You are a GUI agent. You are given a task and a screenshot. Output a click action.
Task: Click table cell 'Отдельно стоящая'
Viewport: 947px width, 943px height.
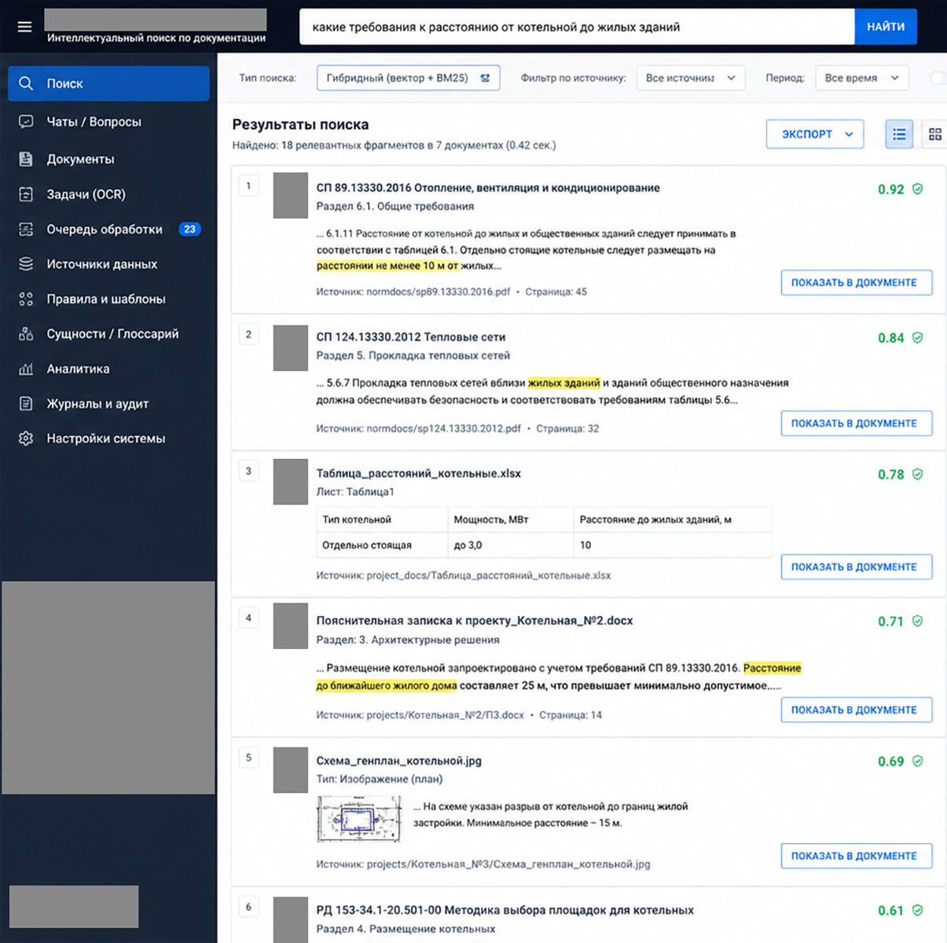381,545
